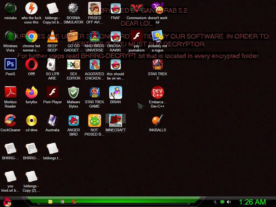The width and height of the screenshot is (276, 207).
Task: Select the 'who the fuck uses this' lightning icon
Action: pos(31,8)
